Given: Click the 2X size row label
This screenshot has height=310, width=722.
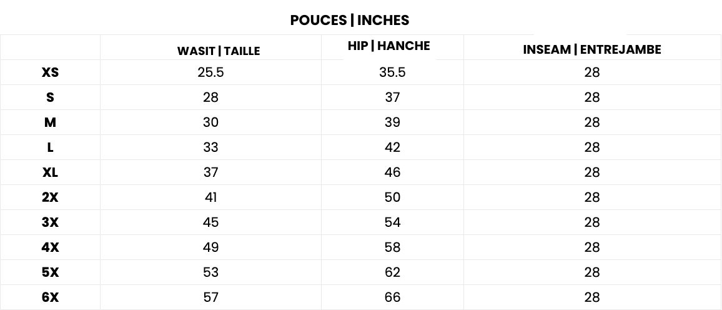Looking at the screenshot, I should pos(50,197).
